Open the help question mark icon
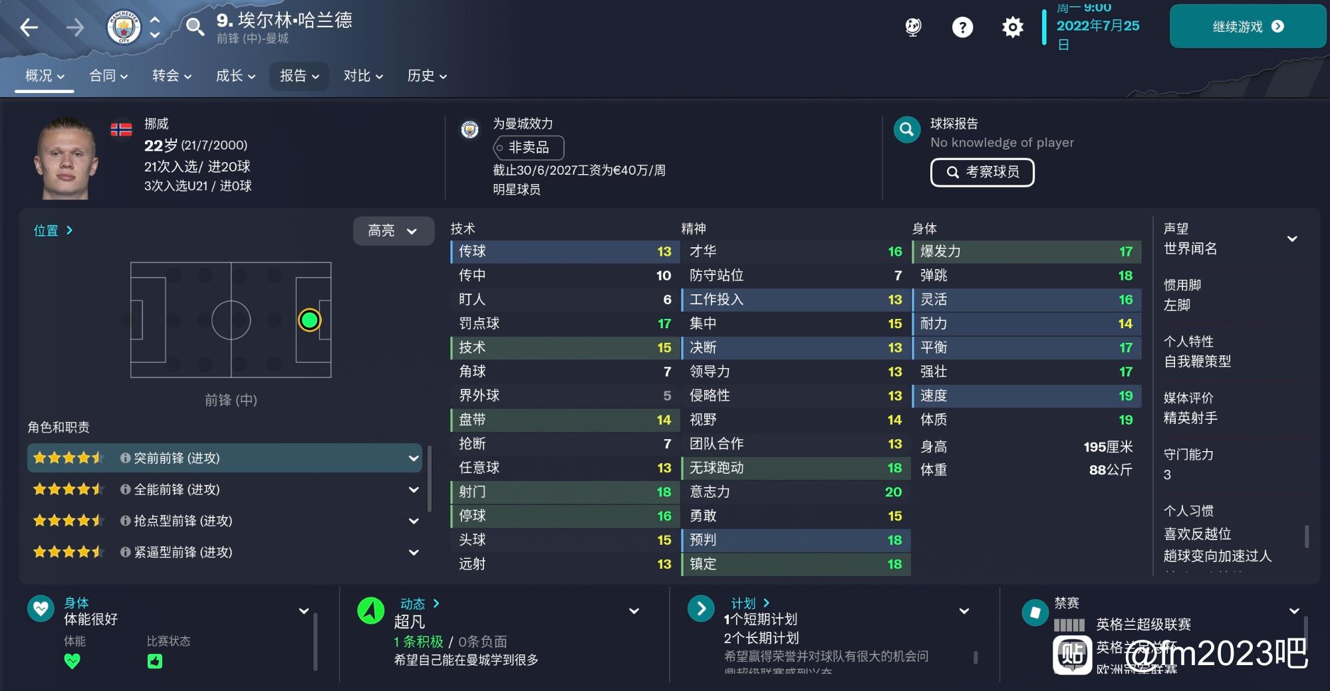 (x=962, y=27)
